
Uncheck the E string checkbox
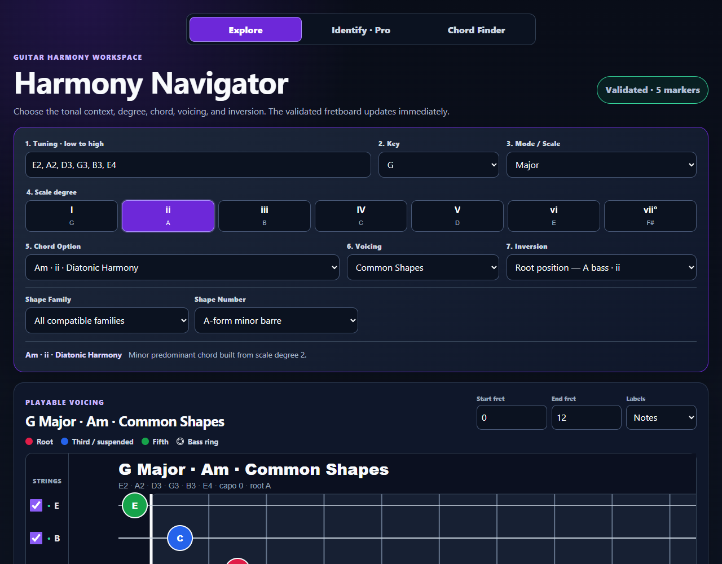pyautogui.click(x=36, y=505)
